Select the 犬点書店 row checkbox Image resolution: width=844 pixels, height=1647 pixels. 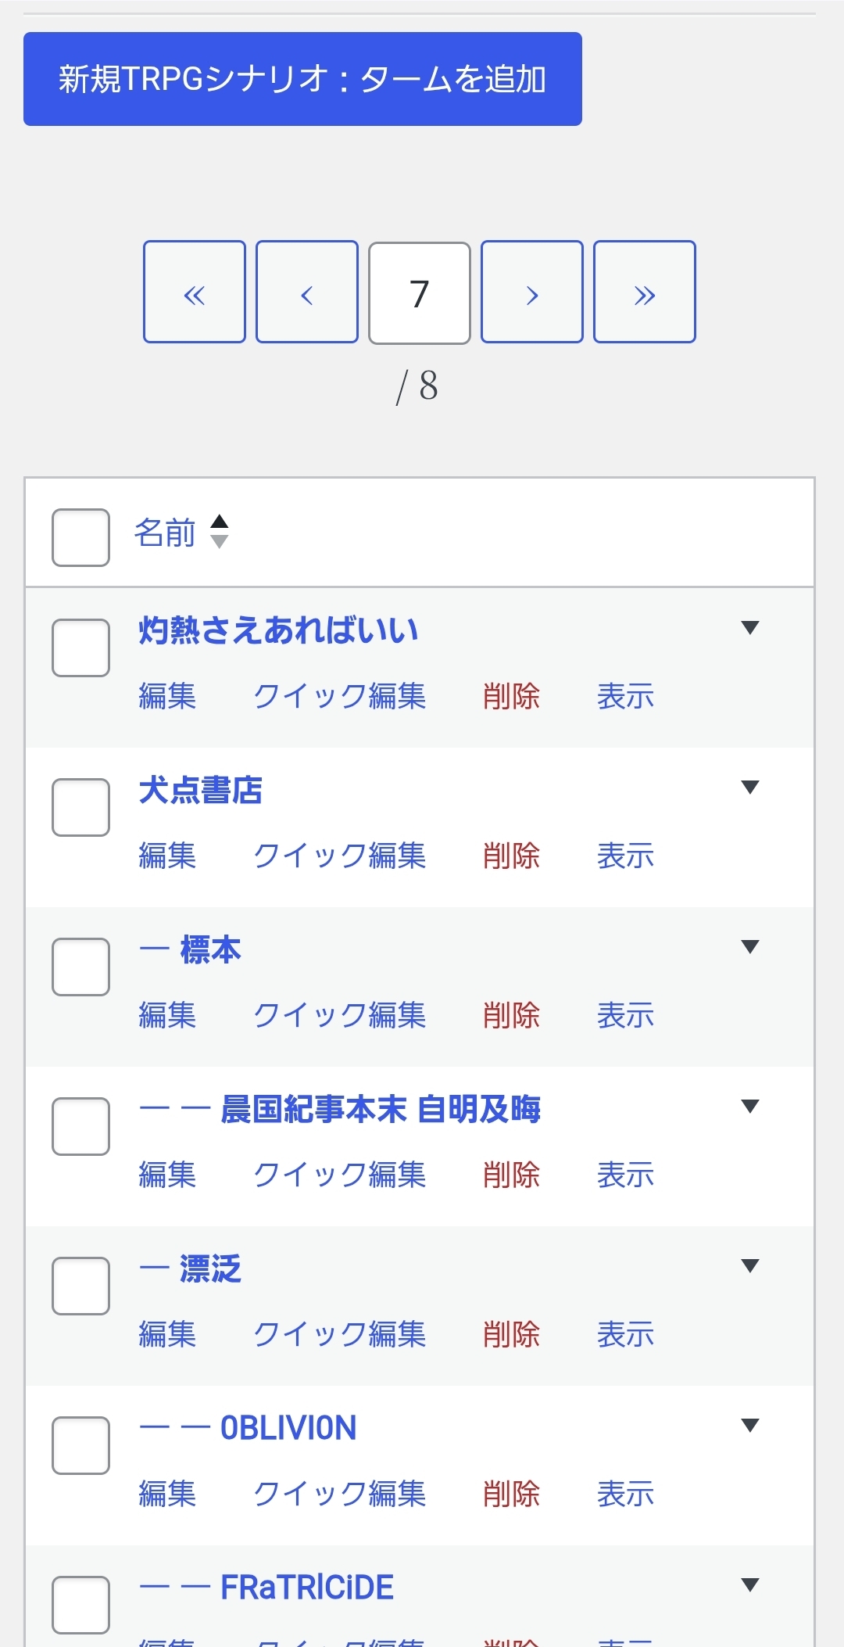click(x=80, y=807)
